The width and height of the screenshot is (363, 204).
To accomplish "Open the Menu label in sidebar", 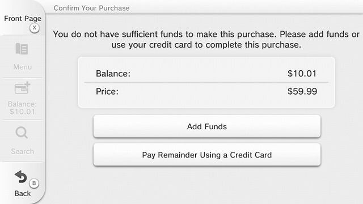I will (x=23, y=67).
